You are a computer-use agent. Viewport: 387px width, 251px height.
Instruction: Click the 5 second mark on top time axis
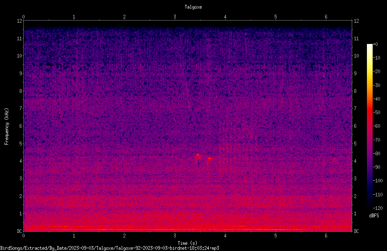275,17
